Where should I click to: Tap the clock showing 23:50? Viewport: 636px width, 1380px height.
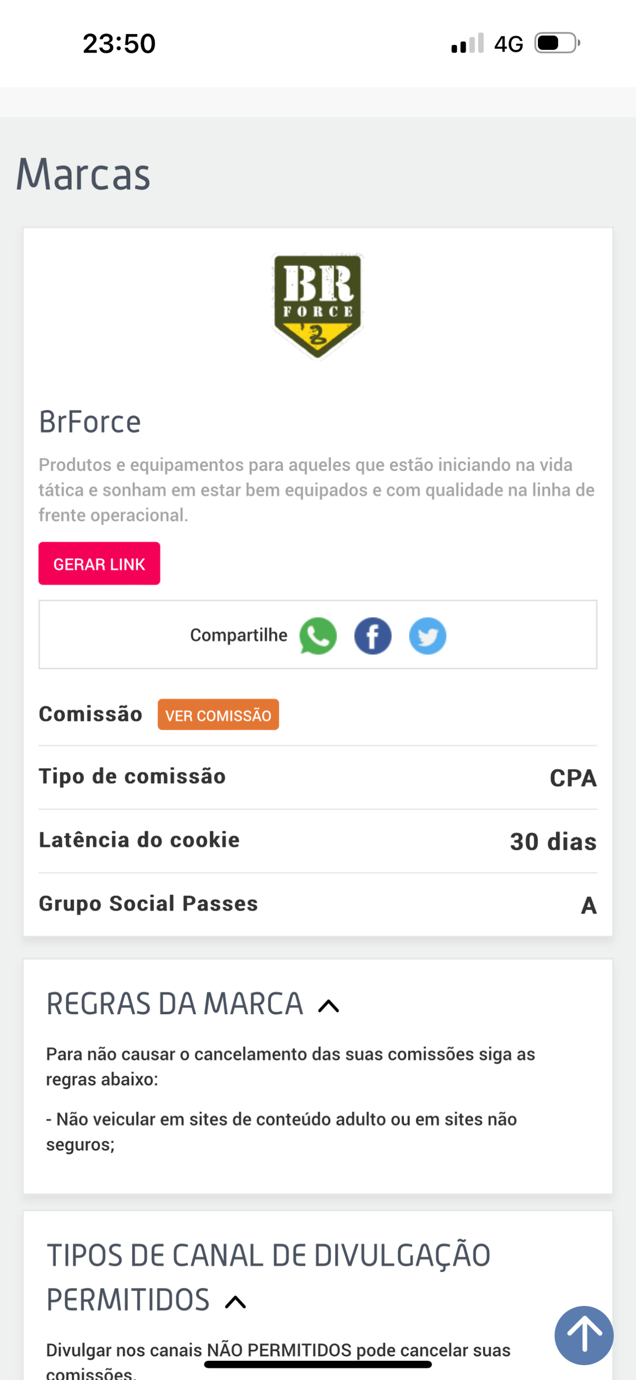[119, 43]
